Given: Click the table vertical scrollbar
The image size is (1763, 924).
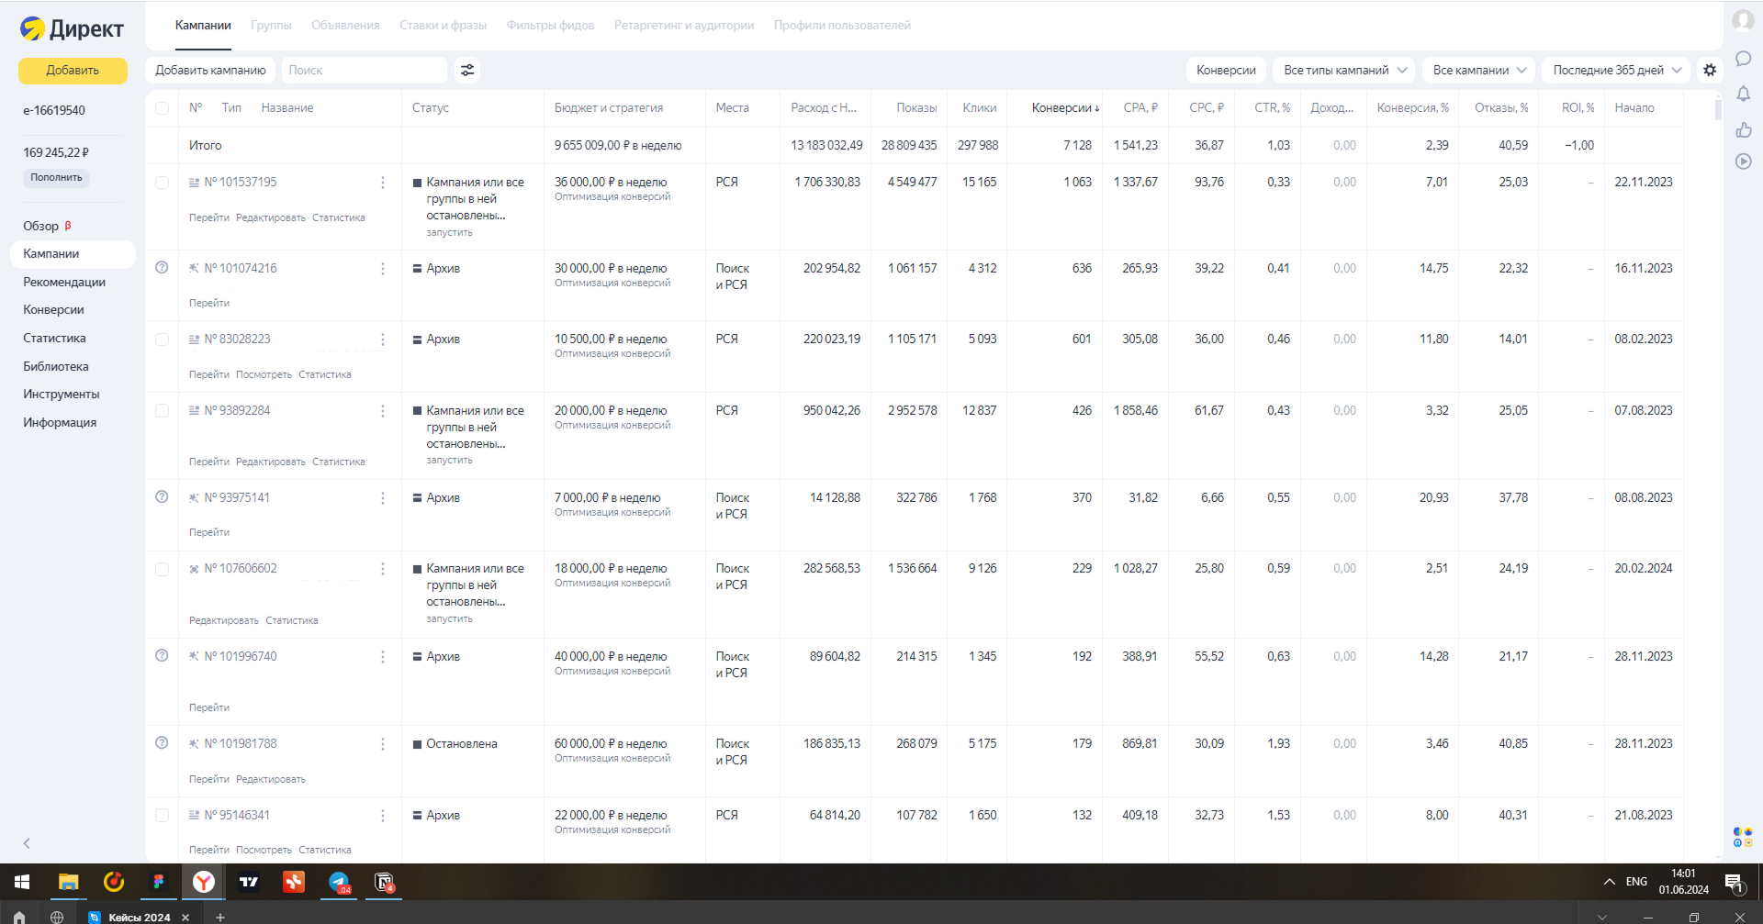Looking at the screenshot, I should tap(1718, 109).
